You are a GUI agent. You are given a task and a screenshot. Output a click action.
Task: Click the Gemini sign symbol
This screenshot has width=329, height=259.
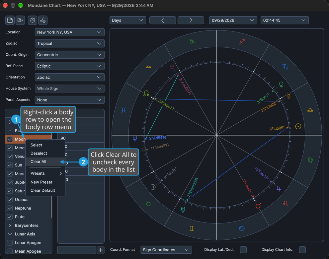tap(192, 228)
